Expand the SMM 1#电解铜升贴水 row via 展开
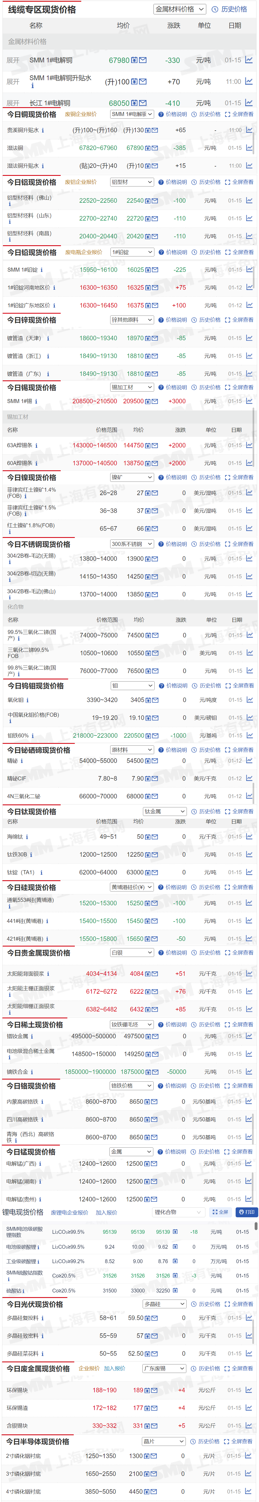This screenshot has height=1502, width=259. point(13,82)
